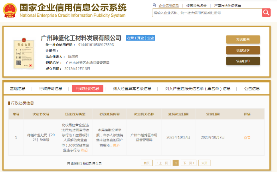Click the 信息打印 button
This screenshot has width=277, height=172.
(x=243, y=61)
